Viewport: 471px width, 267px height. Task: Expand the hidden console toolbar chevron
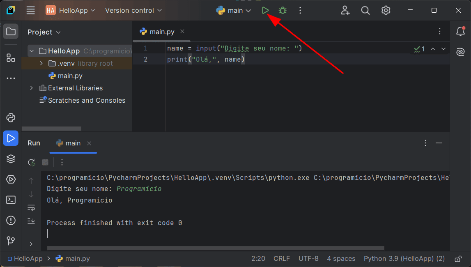(31, 244)
